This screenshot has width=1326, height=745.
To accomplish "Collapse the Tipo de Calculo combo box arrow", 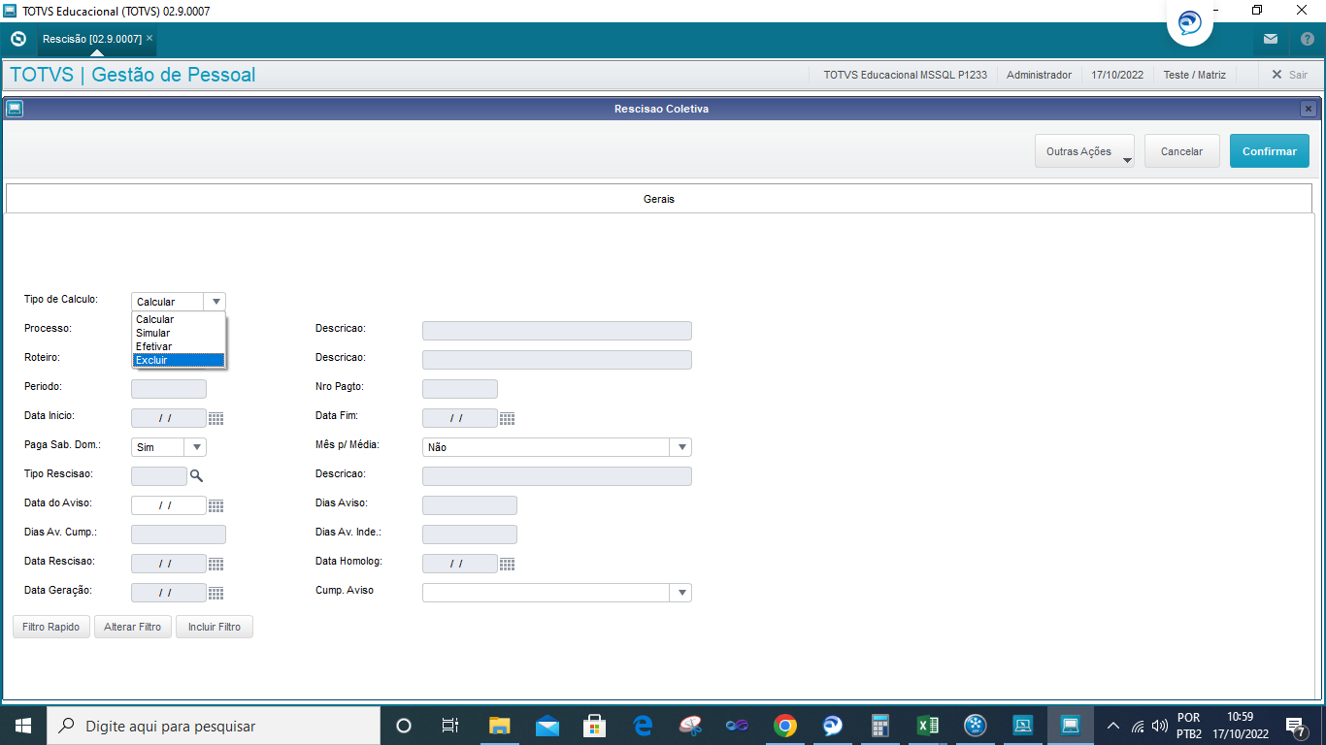I will click(216, 302).
